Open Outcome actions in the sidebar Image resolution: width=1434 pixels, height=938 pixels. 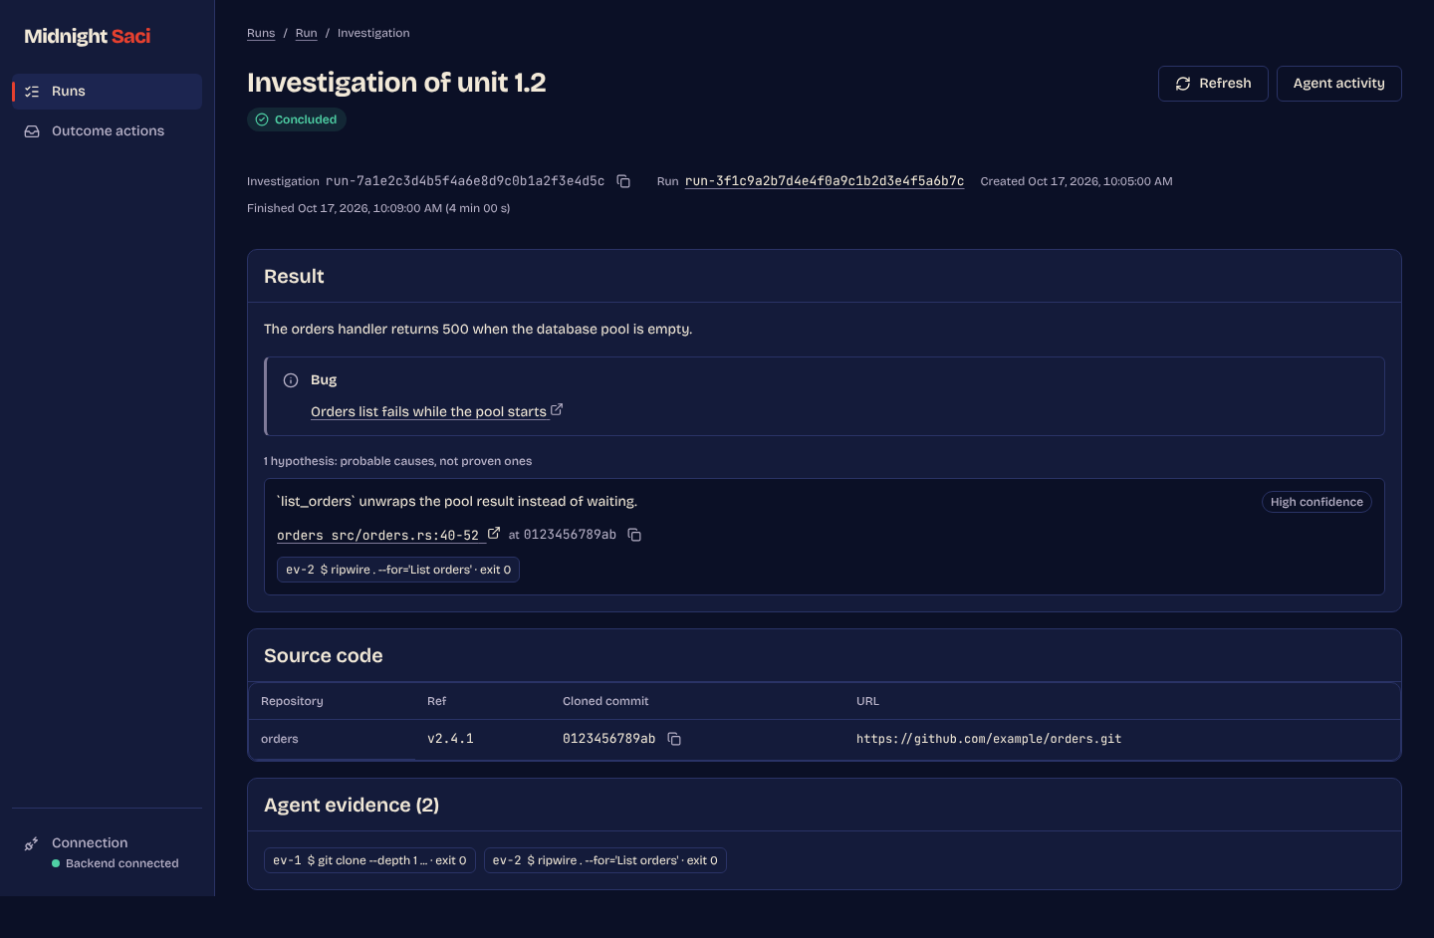coord(107,131)
